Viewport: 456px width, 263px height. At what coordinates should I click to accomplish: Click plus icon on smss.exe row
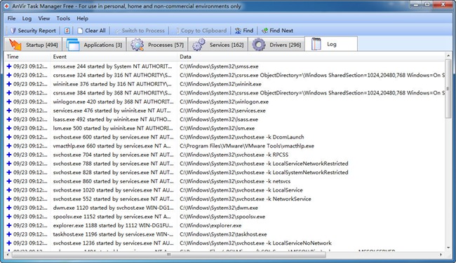tap(9, 66)
